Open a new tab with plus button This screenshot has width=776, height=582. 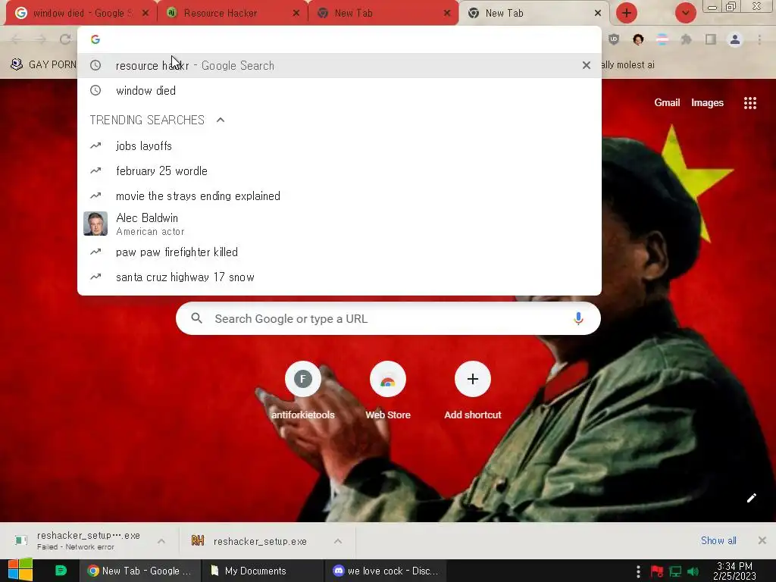[626, 13]
